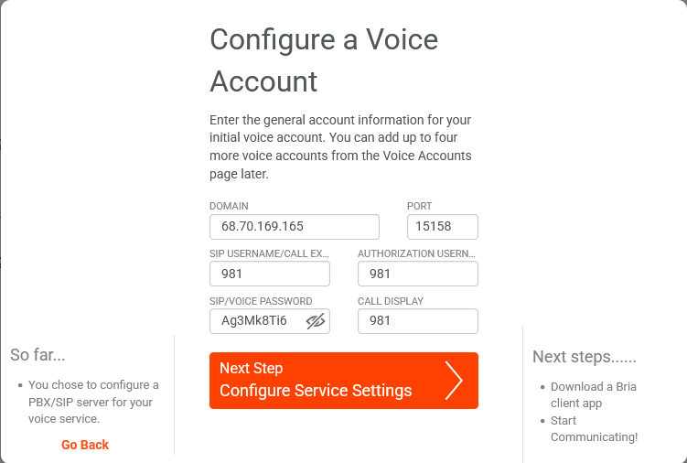687x463 pixels.
Task: Click the Download a Bria client app item
Action: pyautogui.click(x=593, y=394)
